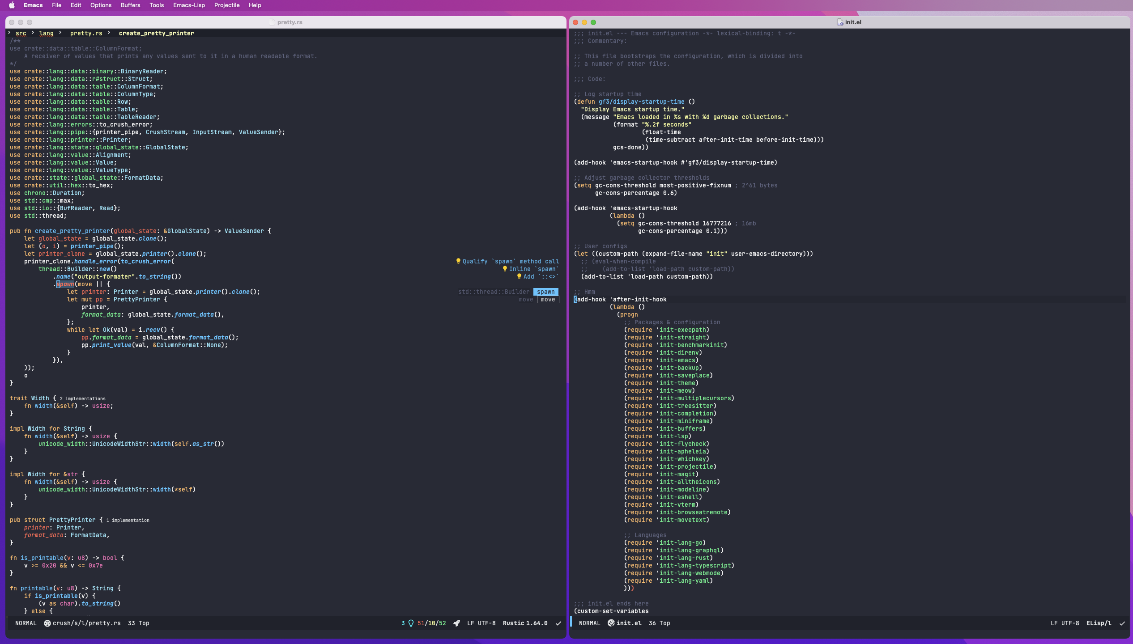
Task: Click the flycheck checkmark in pretty.rs modeline
Action: [558, 623]
